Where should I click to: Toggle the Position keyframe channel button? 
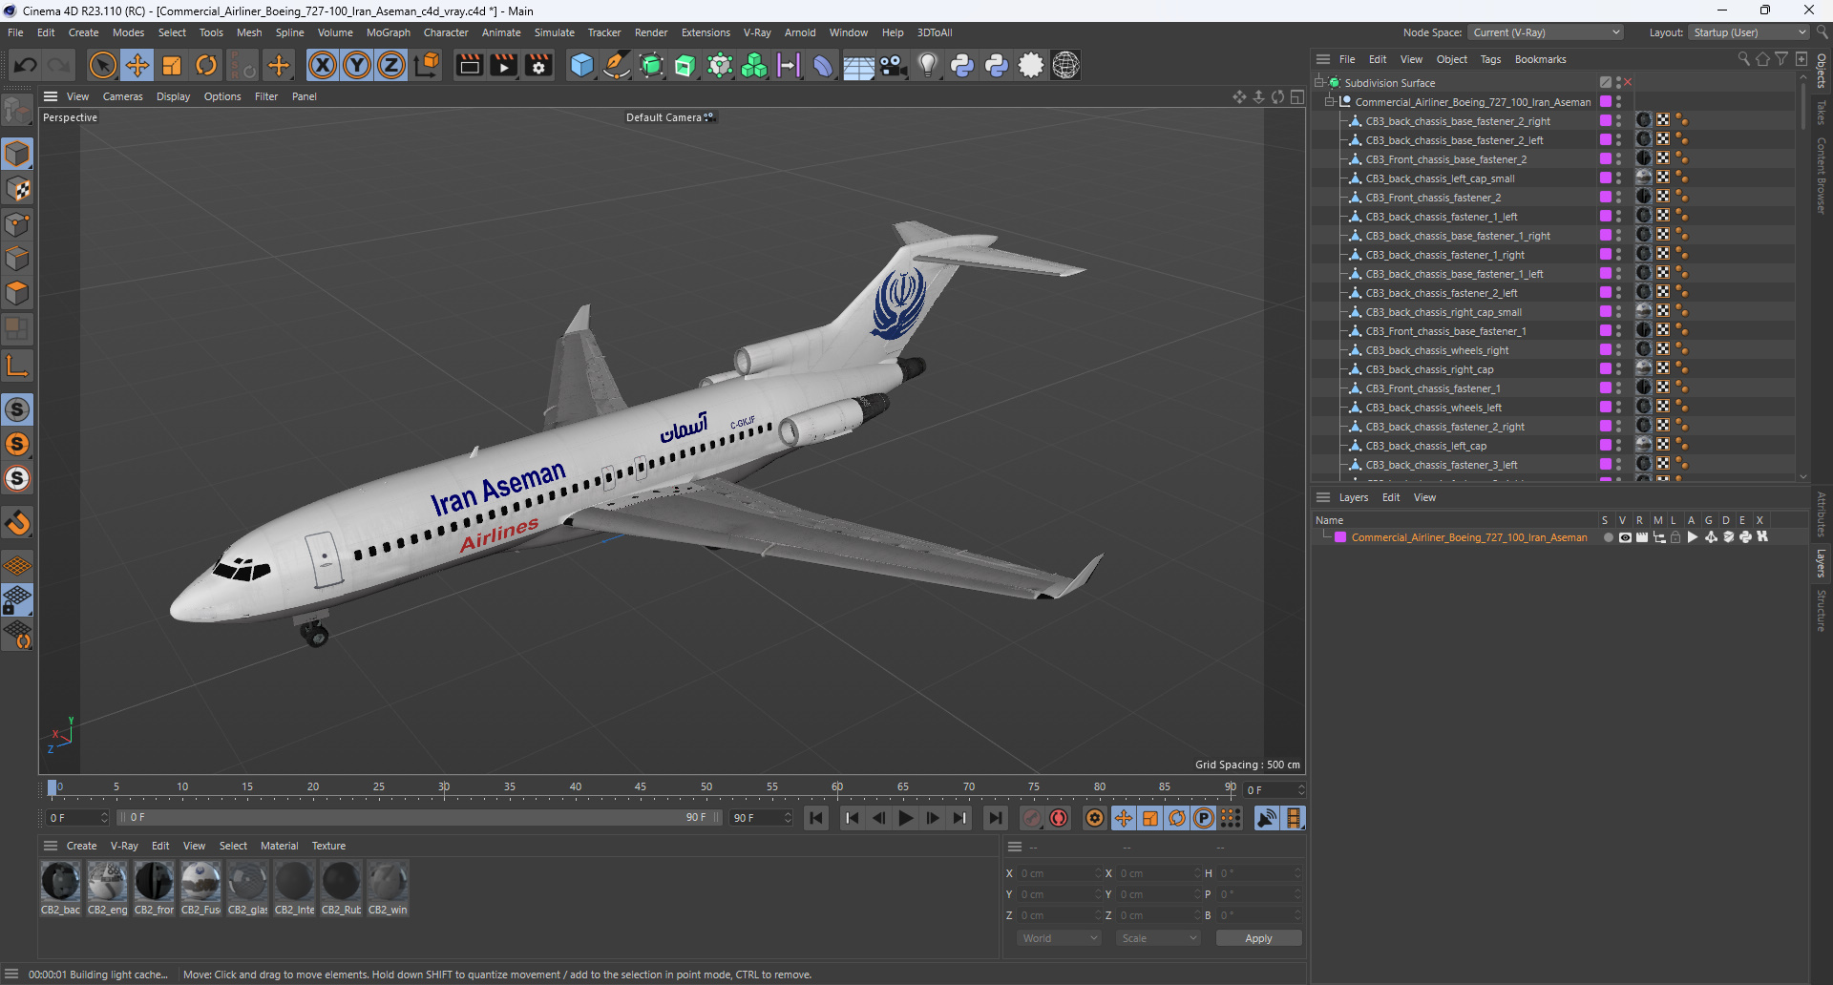click(x=1124, y=818)
